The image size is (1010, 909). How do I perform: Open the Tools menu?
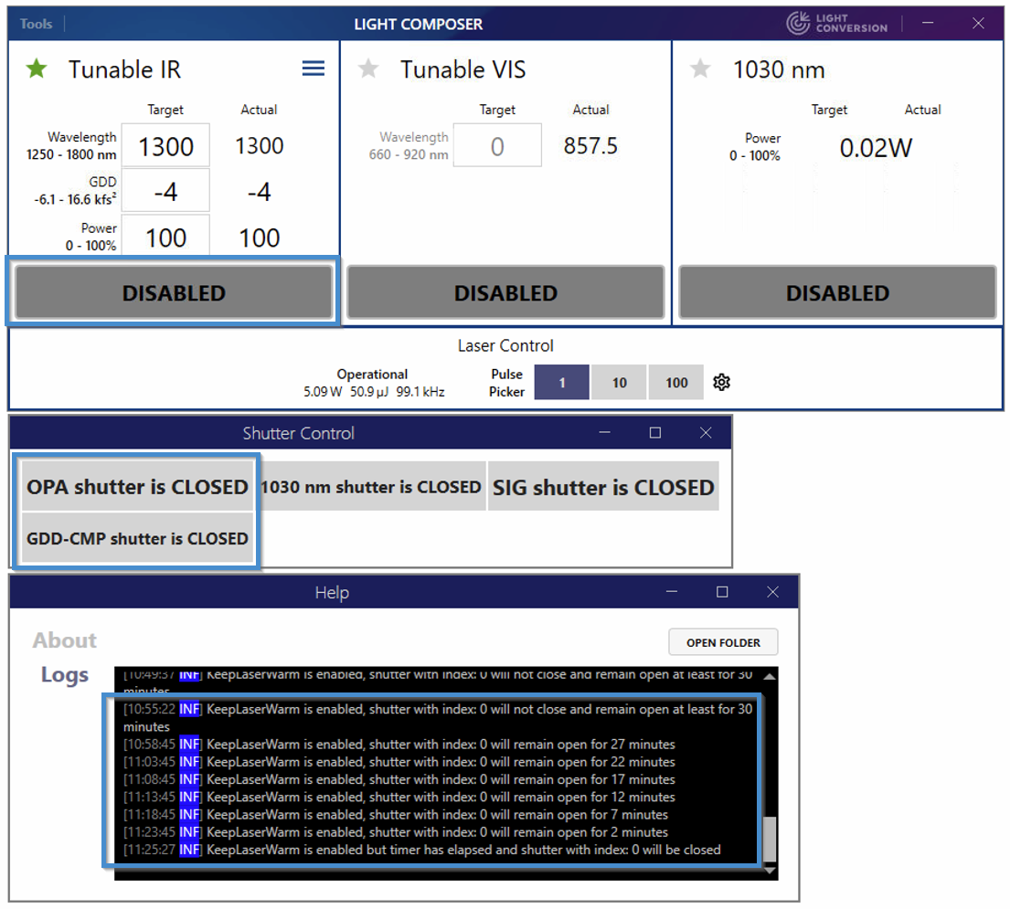click(x=36, y=25)
